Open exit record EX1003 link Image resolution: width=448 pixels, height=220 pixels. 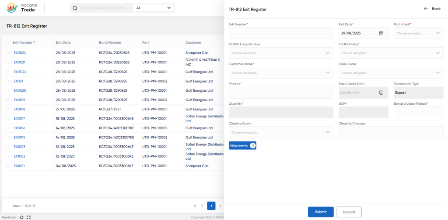coord(19,147)
